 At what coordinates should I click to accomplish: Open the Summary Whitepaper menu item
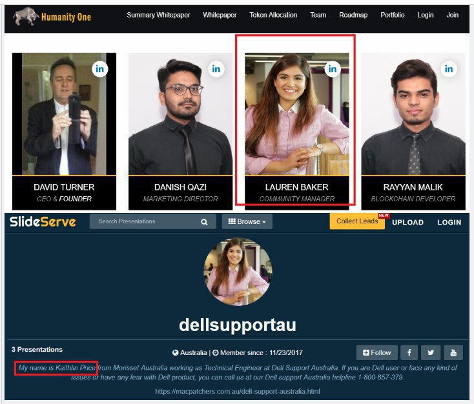coord(158,15)
